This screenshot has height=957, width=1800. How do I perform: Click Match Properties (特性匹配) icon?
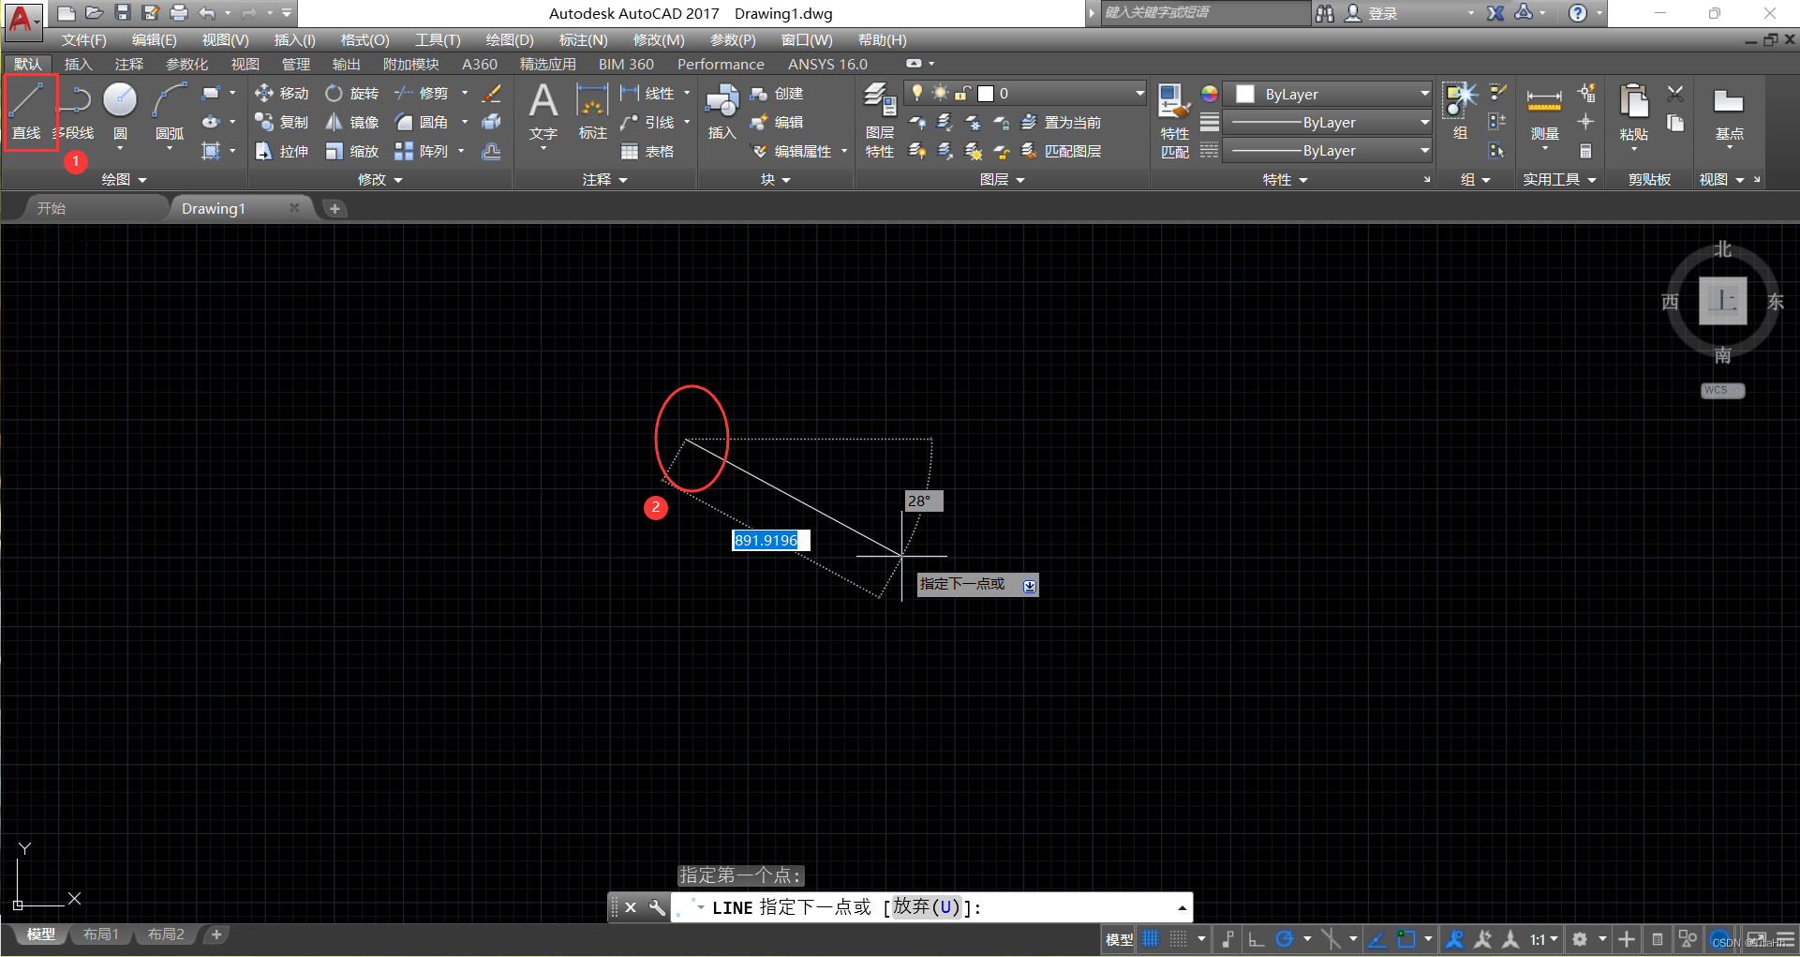tap(1174, 120)
